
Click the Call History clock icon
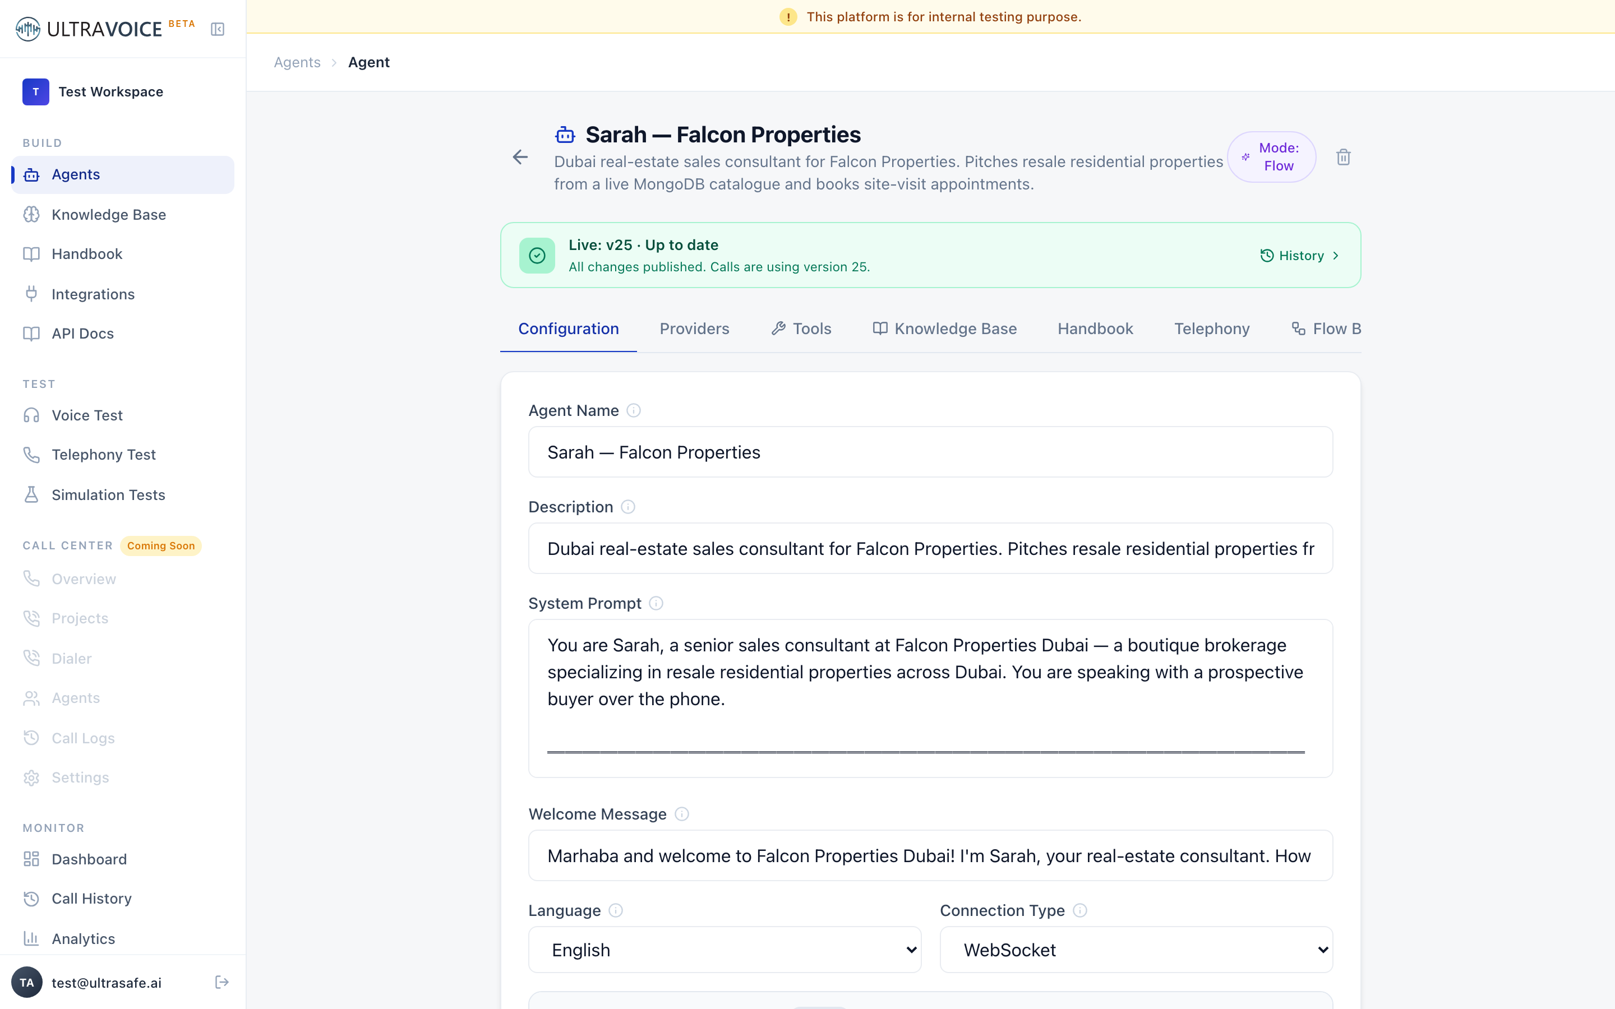coord(31,898)
